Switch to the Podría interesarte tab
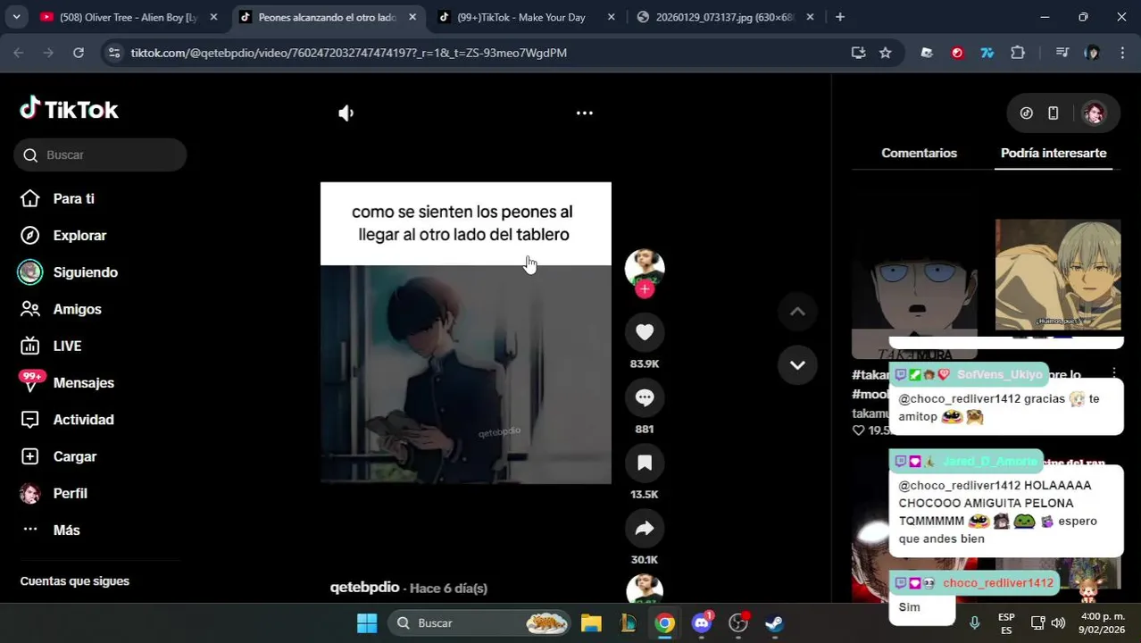1141x643 pixels. point(1054,154)
